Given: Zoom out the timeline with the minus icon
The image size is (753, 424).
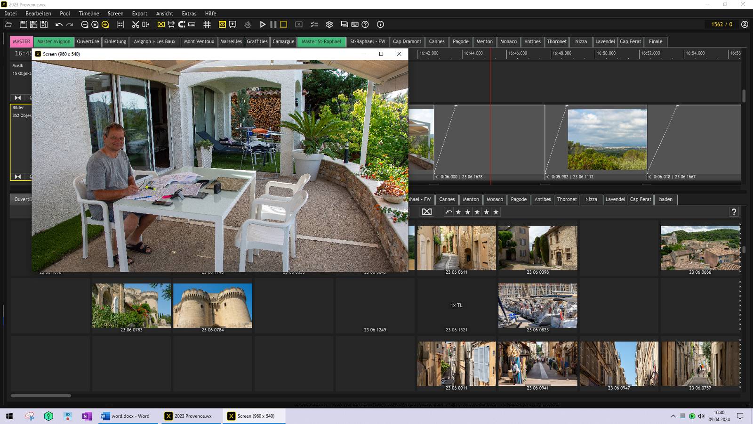Looking at the screenshot, I should (85, 24).
